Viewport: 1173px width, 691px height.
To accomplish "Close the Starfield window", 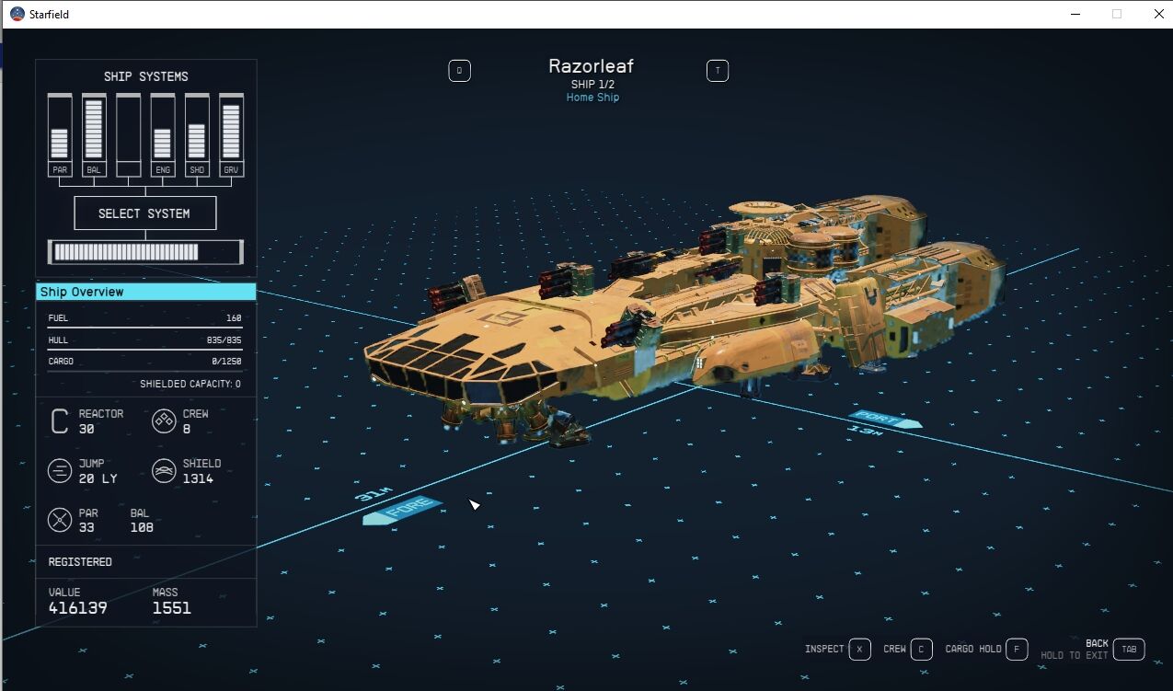I will [1158, 14].
